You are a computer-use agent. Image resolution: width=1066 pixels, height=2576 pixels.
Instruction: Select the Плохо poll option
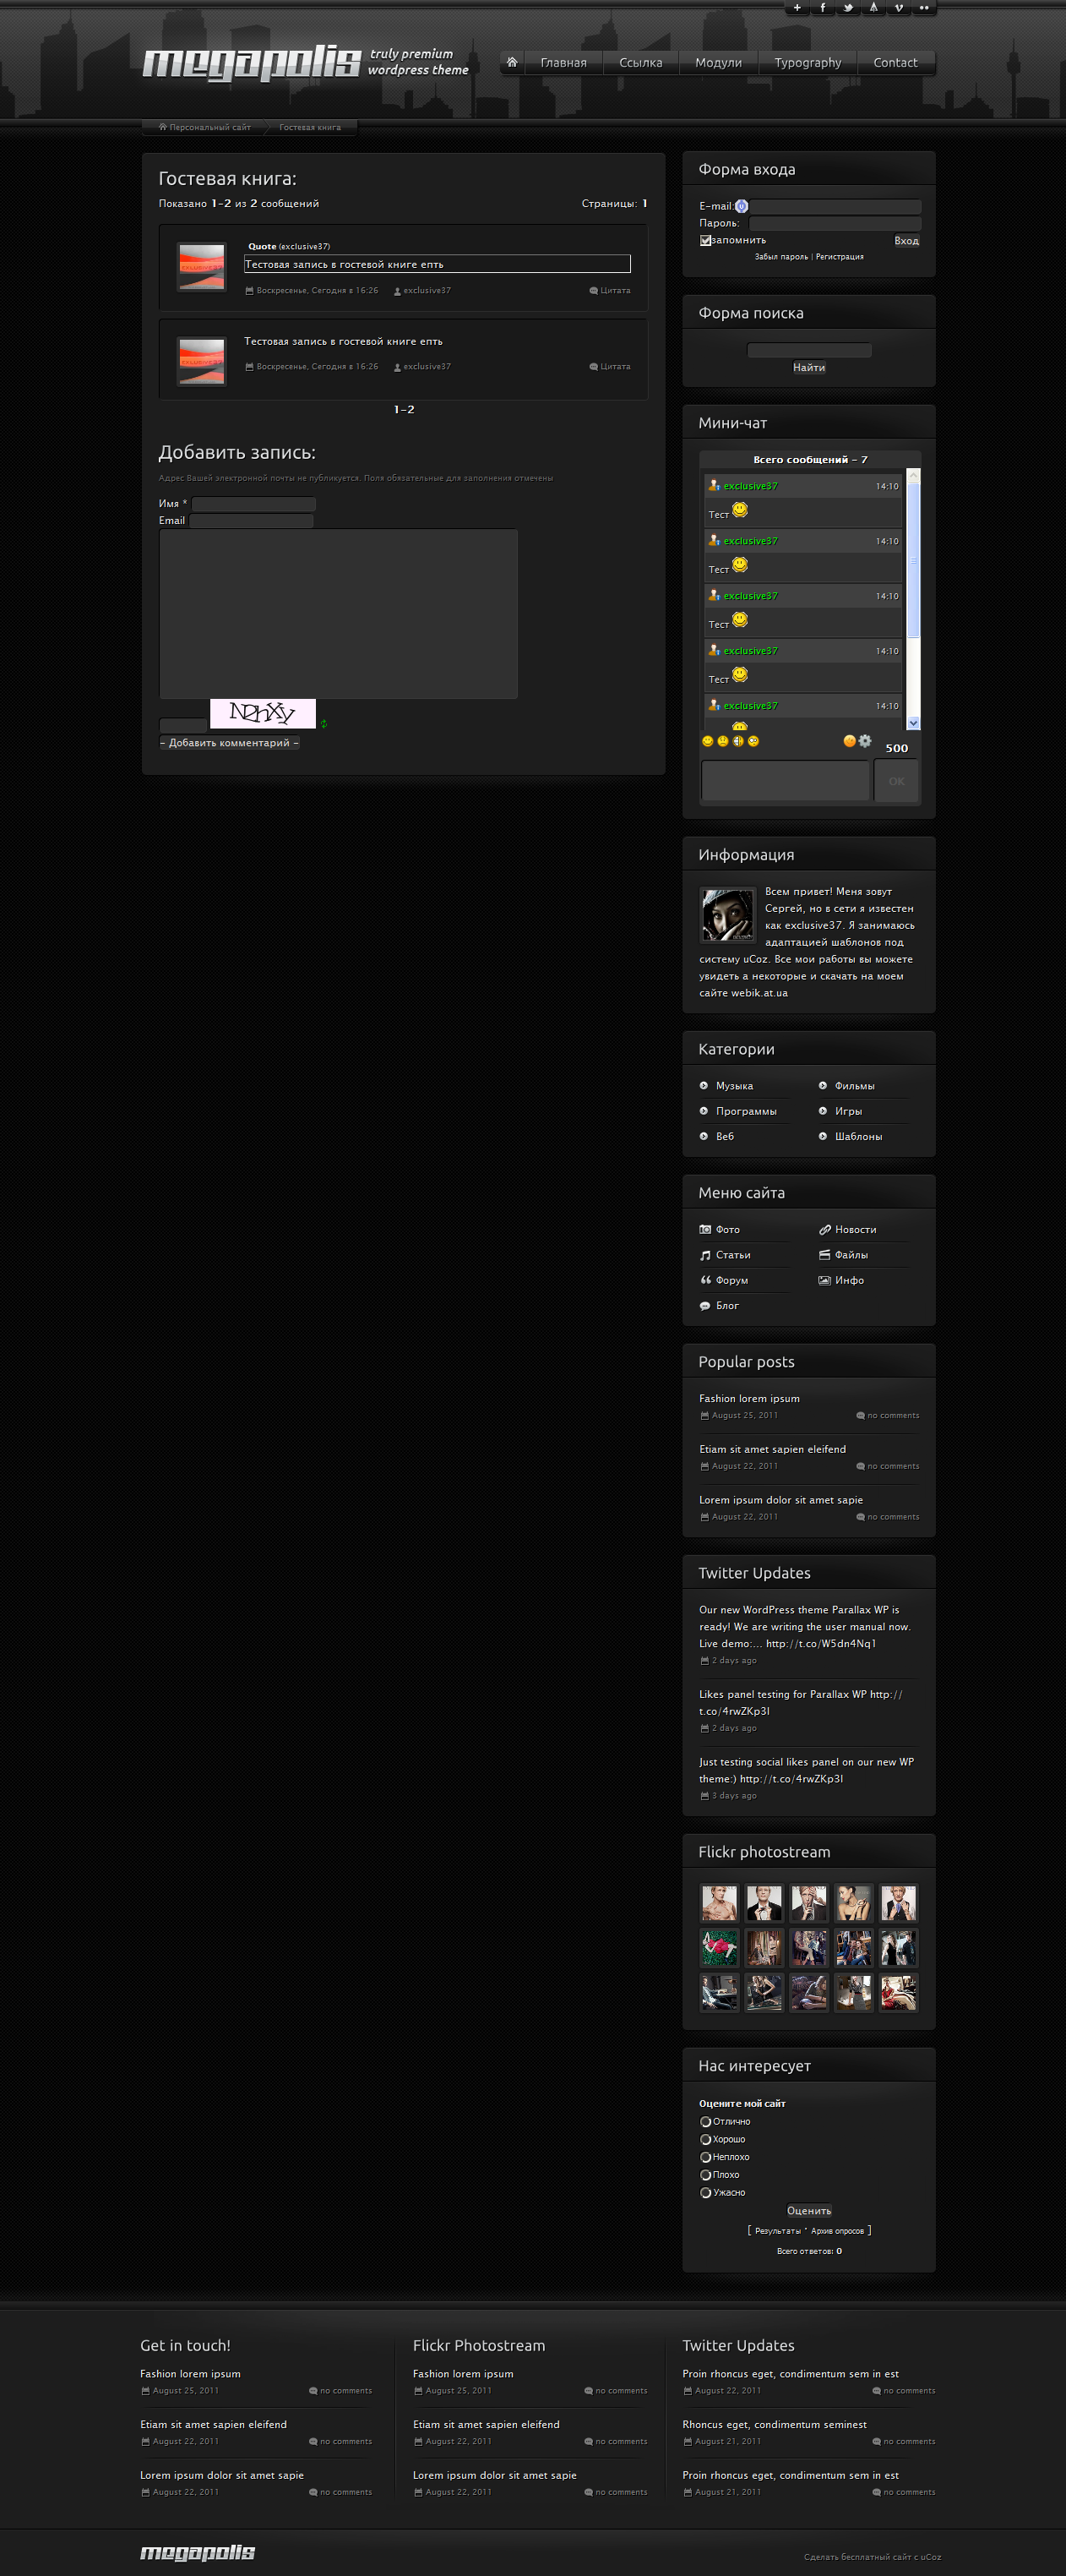tap(705, 2175)
